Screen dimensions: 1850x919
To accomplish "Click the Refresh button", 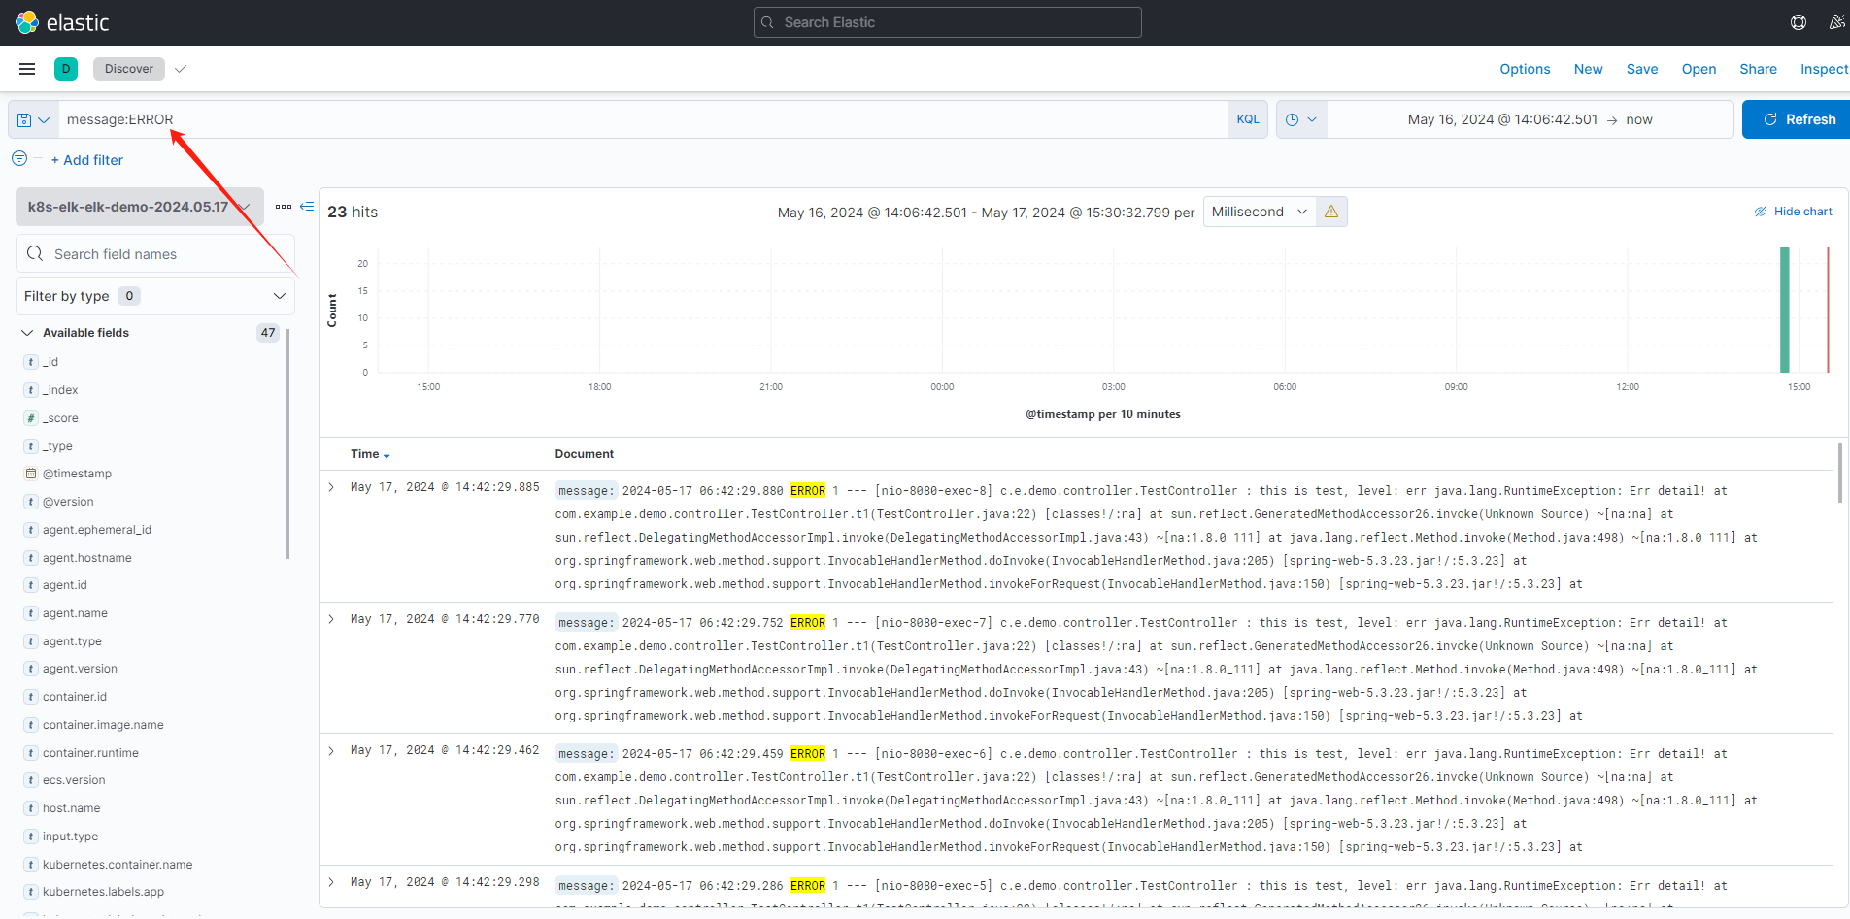I will [1797, 119].
